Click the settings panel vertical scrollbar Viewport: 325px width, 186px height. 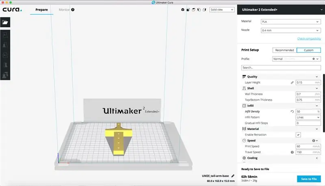tap(324, 103)
